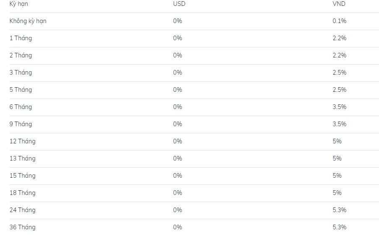Select the "18 Tháng" term label

[22, 193]
